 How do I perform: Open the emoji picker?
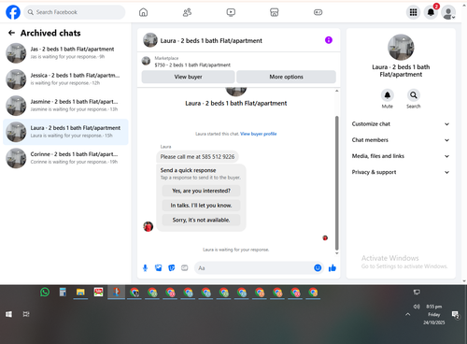[x=318, y=268]
